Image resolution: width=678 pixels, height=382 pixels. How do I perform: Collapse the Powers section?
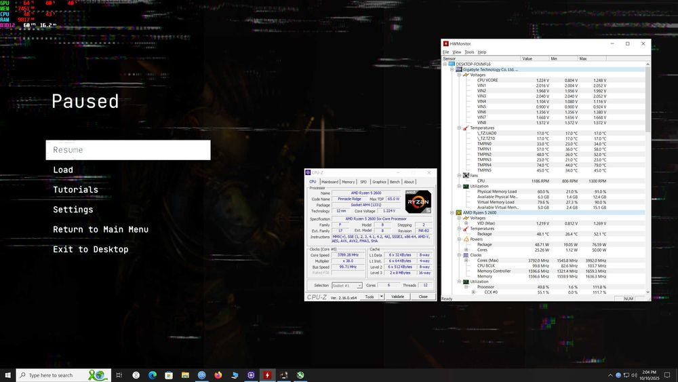[x=459, y=240]
